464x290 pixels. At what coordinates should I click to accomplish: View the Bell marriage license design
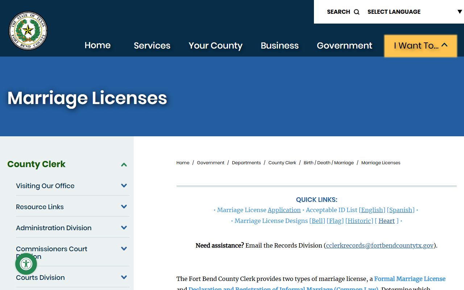point(317,221)
